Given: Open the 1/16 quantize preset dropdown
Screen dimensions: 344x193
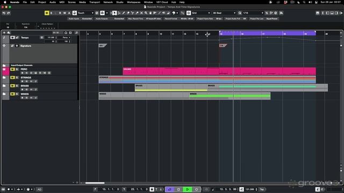Looking at the screenshot, I should [253, 13].
